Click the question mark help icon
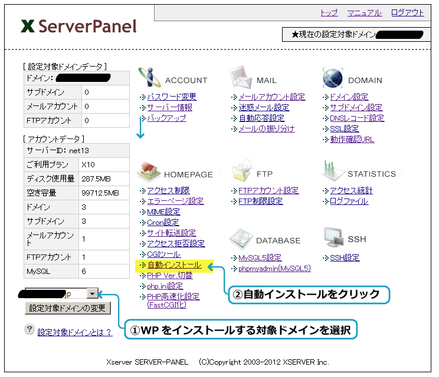Image resolution: width=439 pixels, height=377 pixels. [x=30, y=329]
